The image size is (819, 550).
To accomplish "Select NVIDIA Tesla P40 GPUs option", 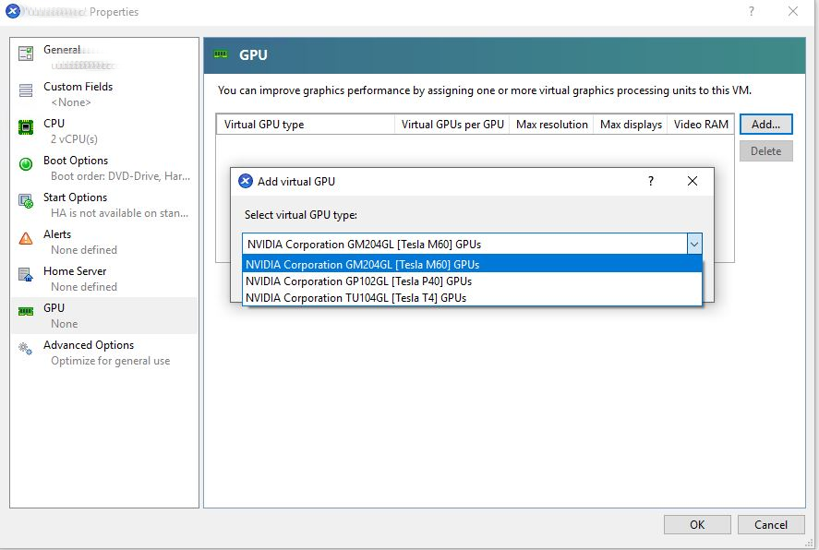I will [x=359, y=281].
